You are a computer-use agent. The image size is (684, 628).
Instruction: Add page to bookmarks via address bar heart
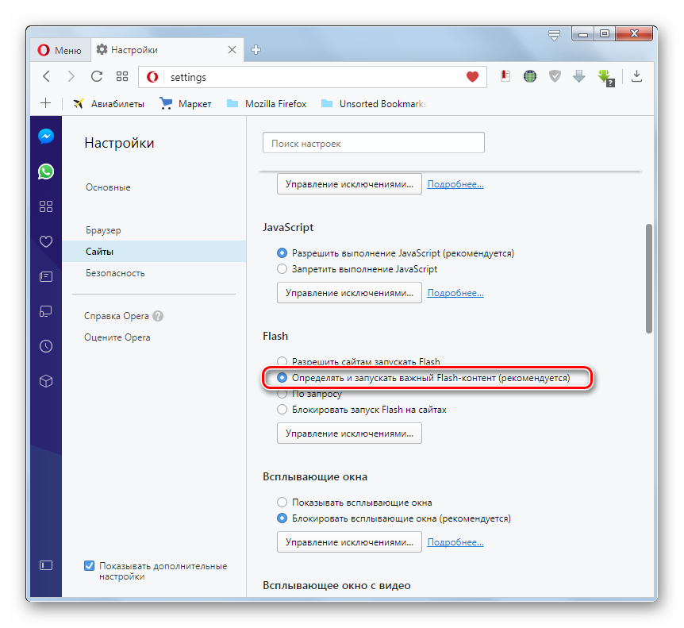[x=472, y=77]
